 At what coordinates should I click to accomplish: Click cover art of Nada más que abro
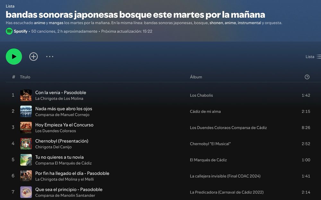26,112
